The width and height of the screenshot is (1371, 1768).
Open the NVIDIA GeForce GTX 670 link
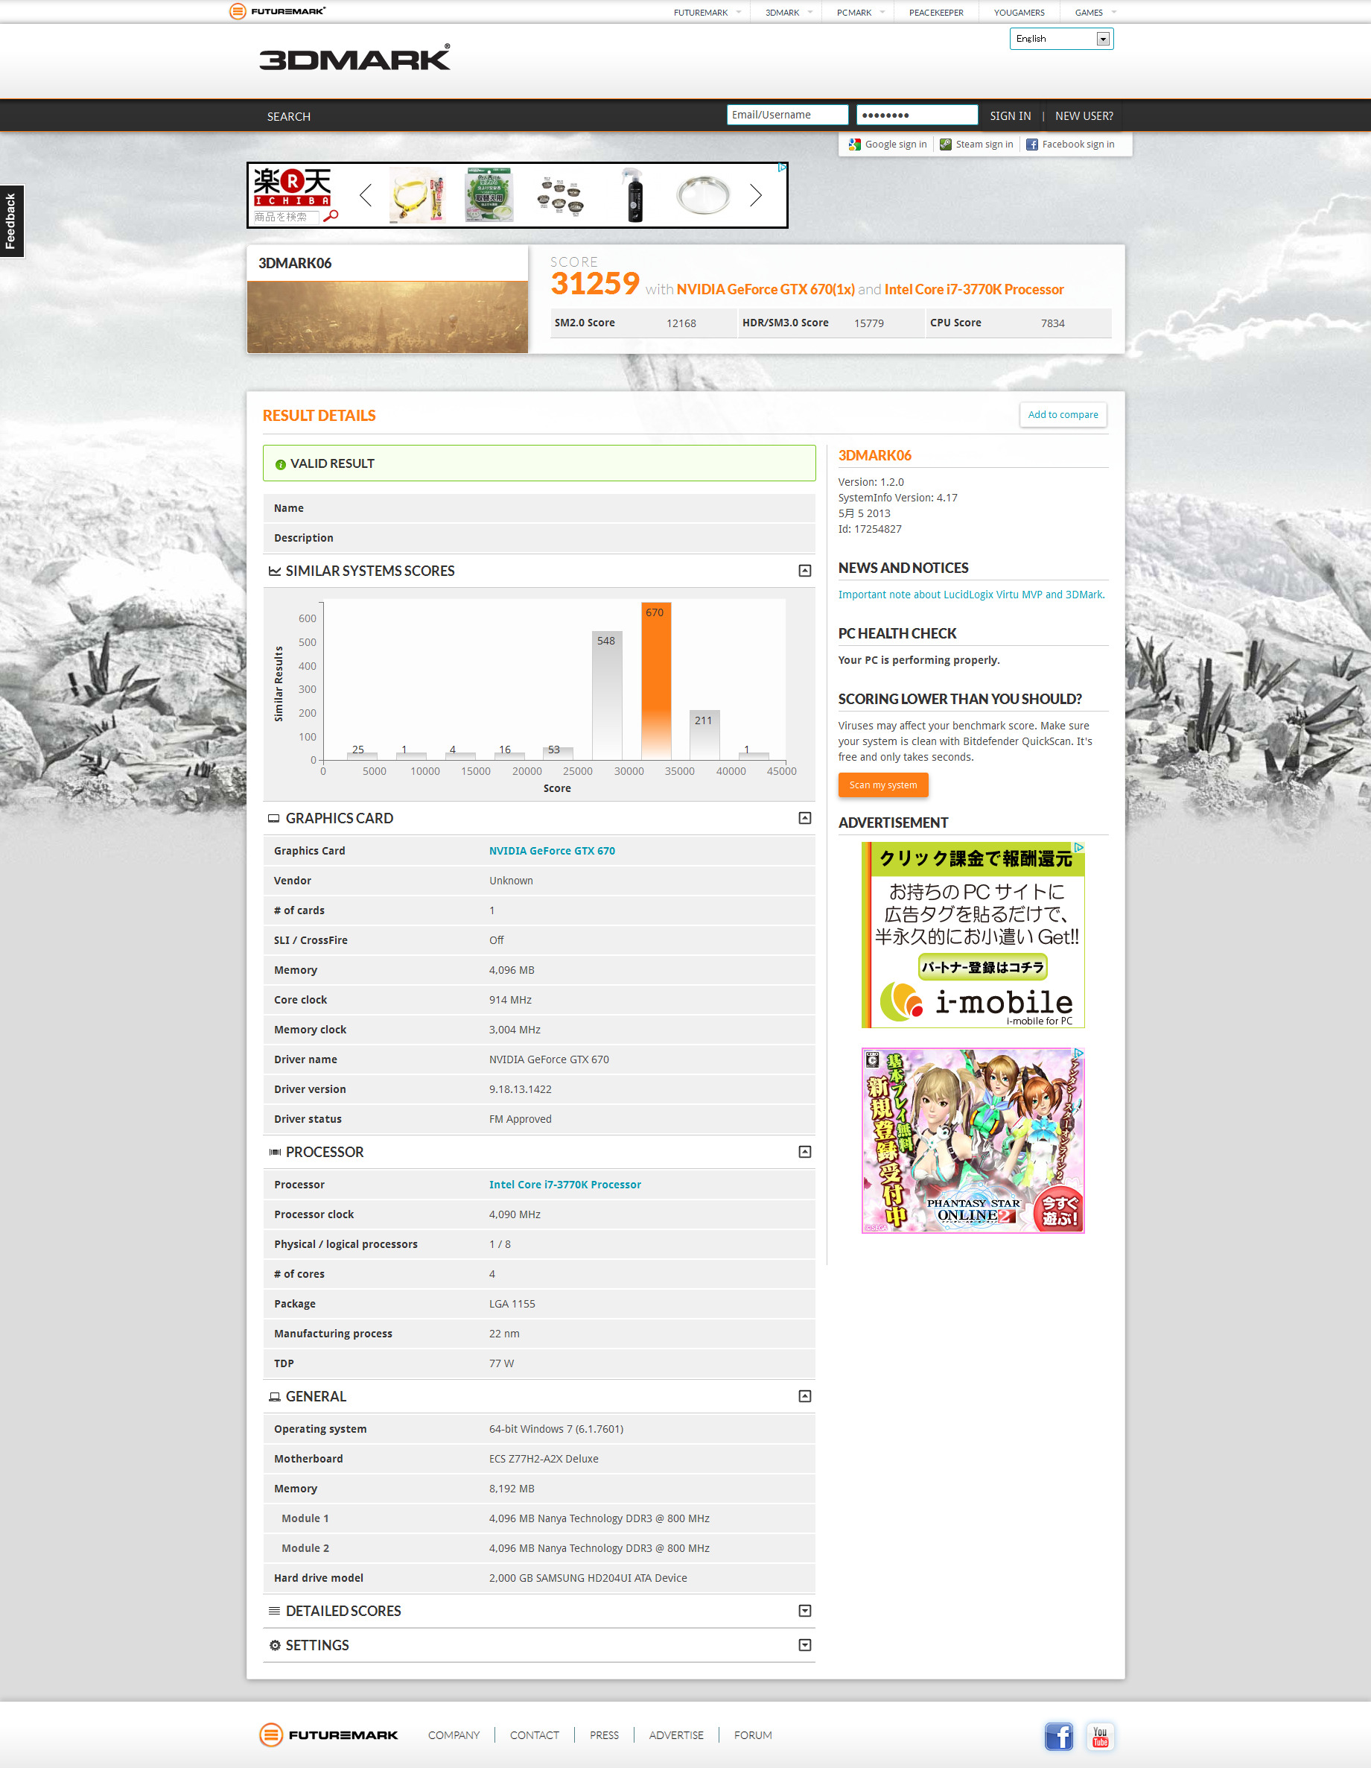pos(552,851)
